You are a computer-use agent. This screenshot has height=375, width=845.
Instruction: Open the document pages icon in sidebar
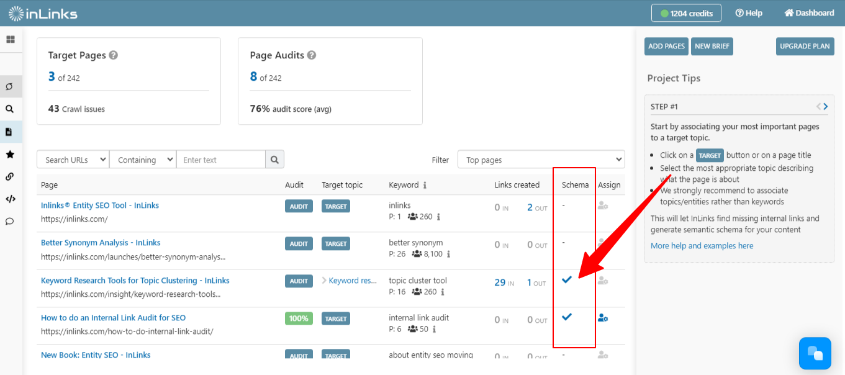point(10,132)
